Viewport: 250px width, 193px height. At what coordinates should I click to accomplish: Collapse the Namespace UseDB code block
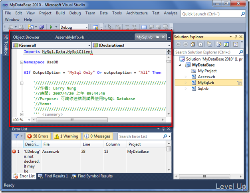coord(22,62)
